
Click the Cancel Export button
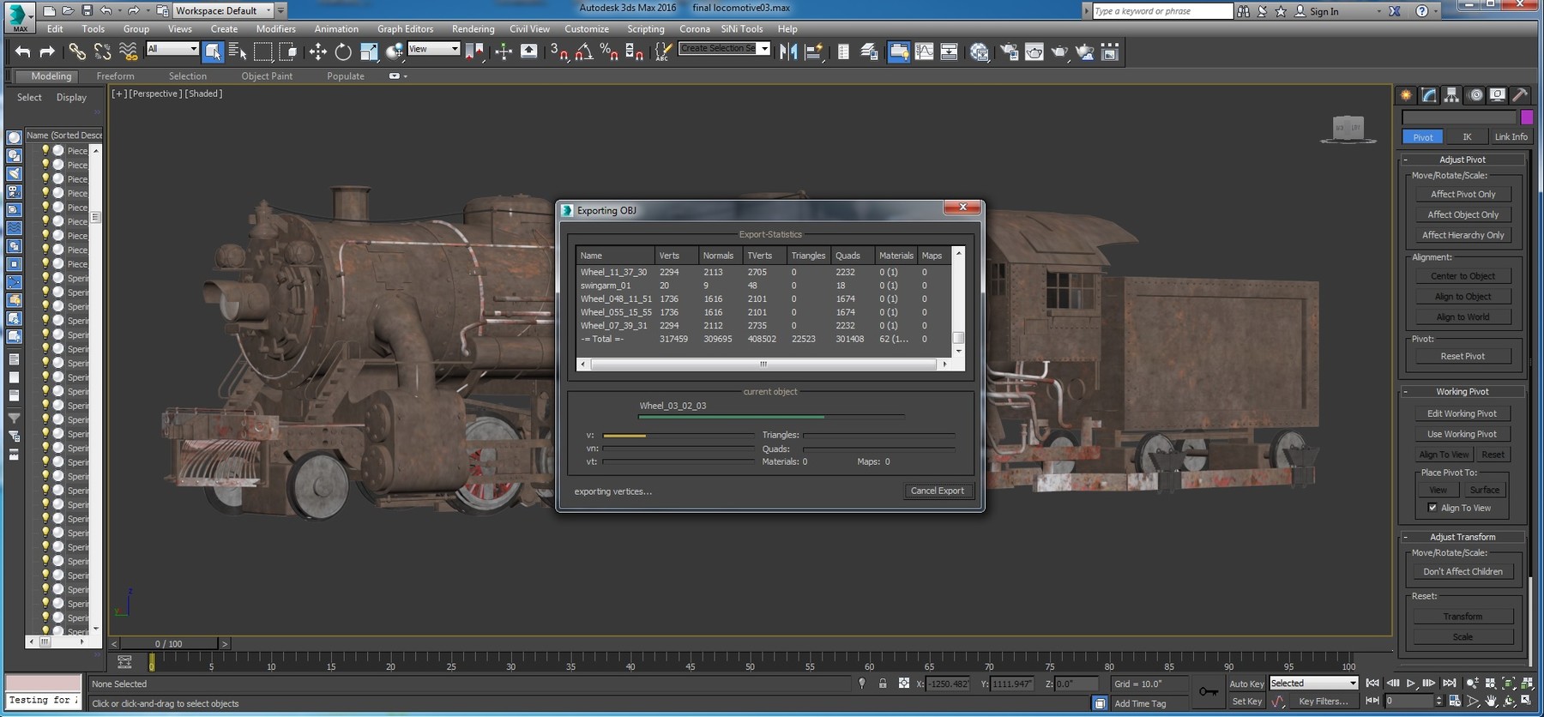pyautogui.click(x=937, y=491)
